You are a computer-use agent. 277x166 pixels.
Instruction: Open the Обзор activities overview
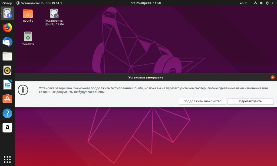point(7,3)
